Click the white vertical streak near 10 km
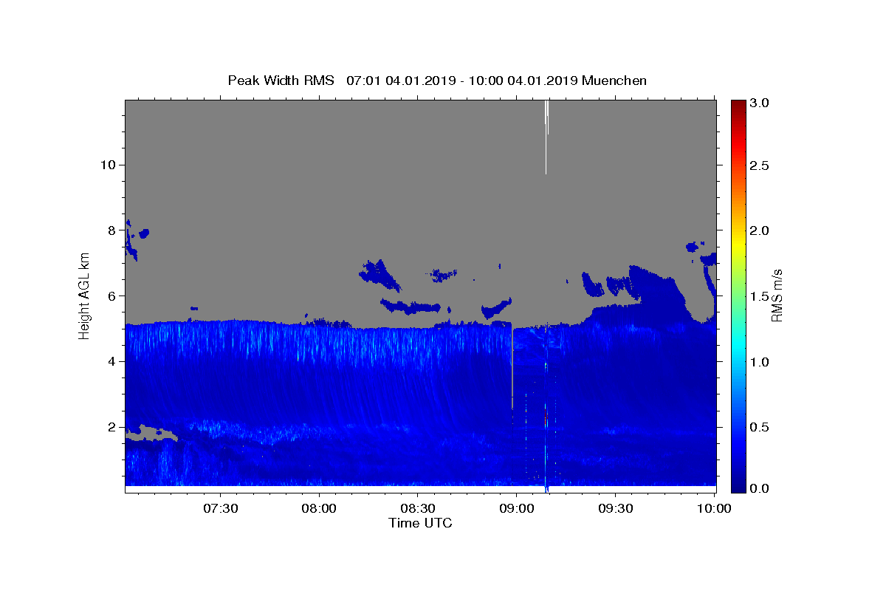This screenshot has height=591, width=886. [546, 137]
